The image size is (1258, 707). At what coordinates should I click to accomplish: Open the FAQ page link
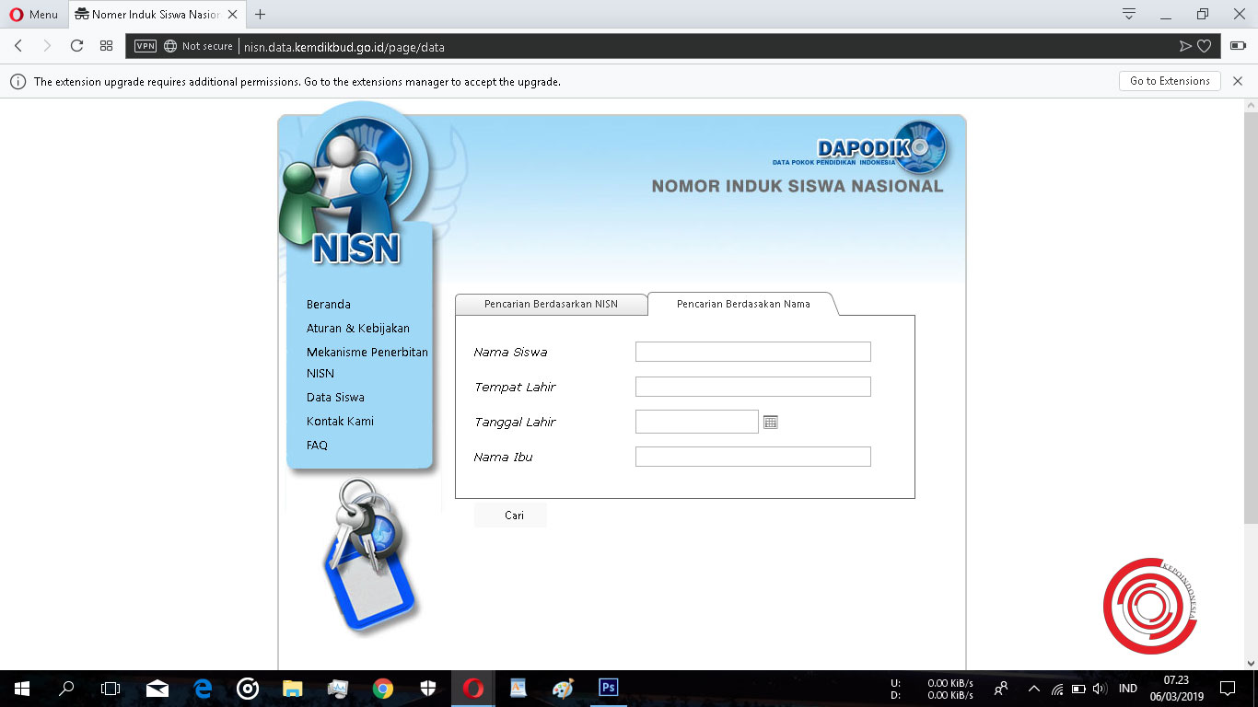[317, 445]
